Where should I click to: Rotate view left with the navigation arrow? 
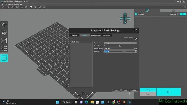tap(121, 18)
